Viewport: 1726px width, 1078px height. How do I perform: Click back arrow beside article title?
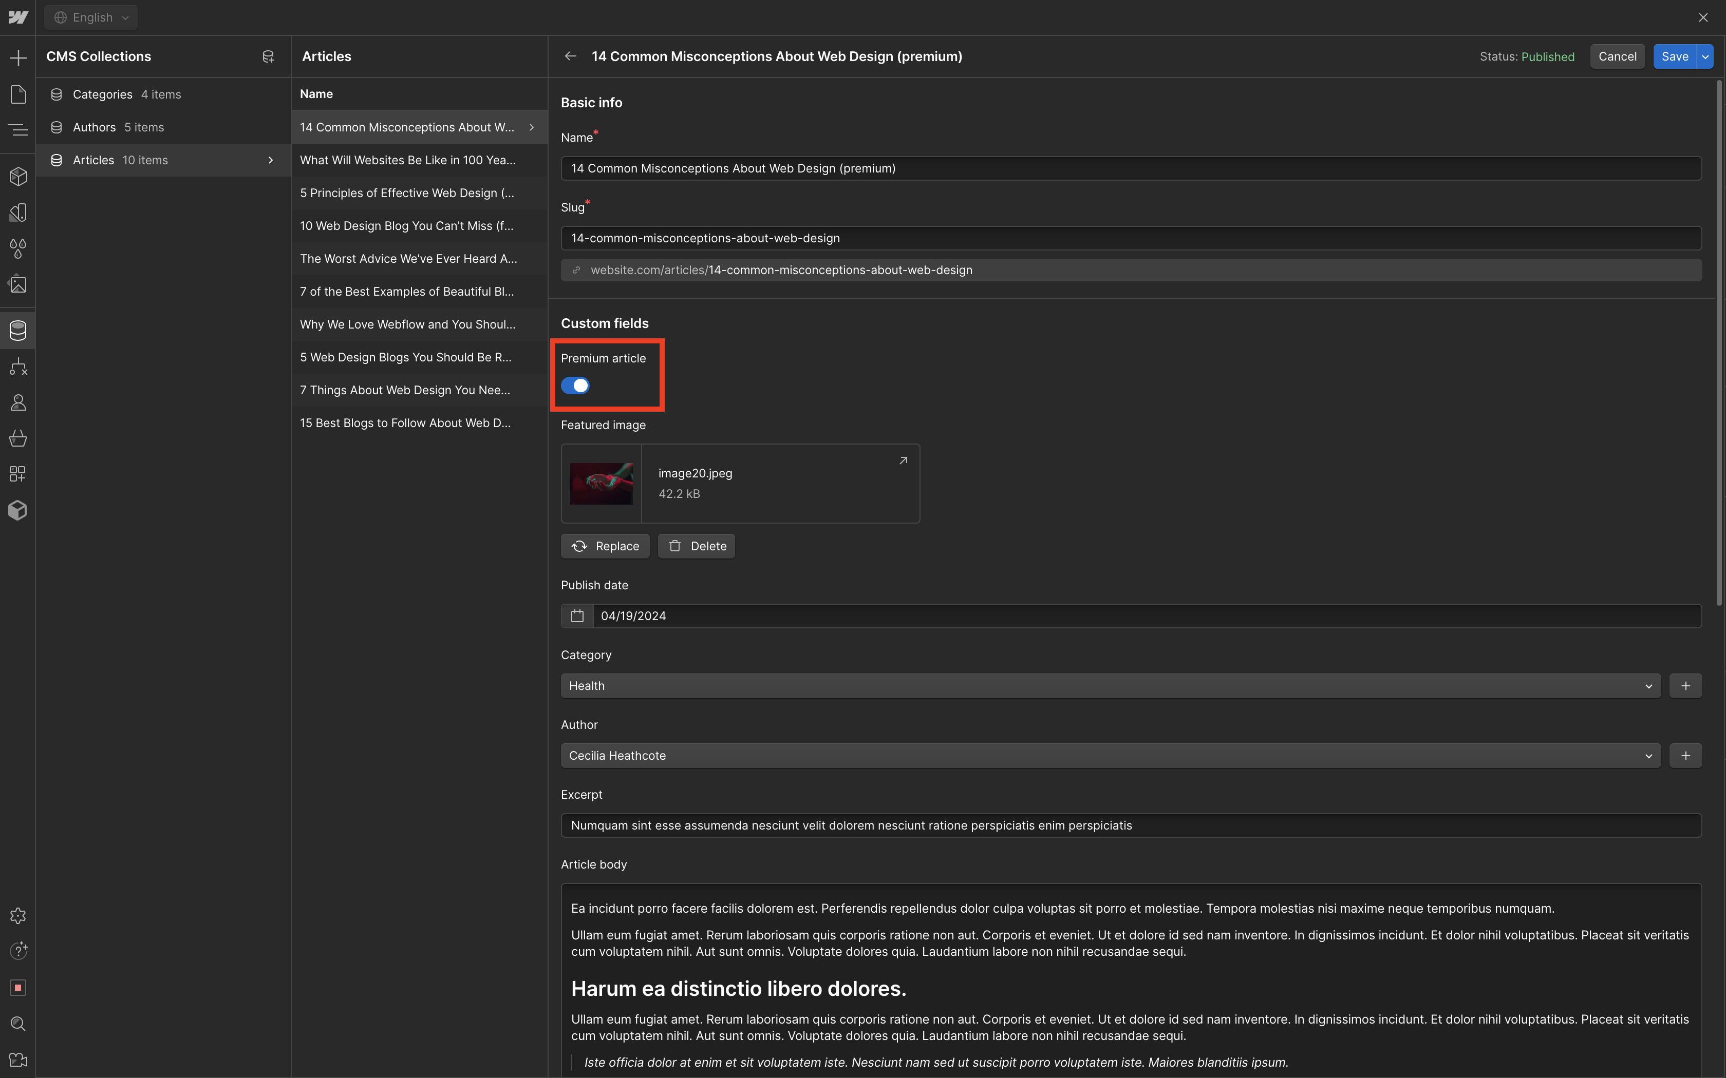coord(570,56)
